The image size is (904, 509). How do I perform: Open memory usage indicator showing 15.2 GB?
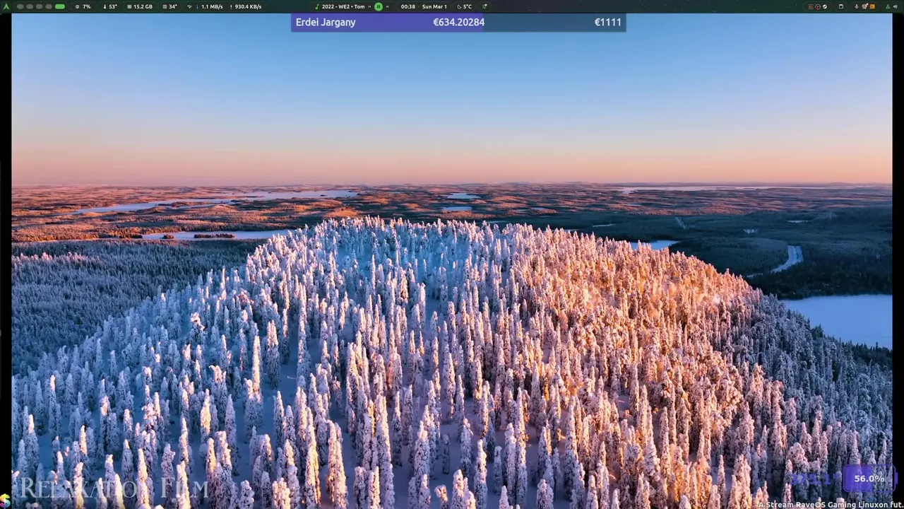(x=139, y=6)
